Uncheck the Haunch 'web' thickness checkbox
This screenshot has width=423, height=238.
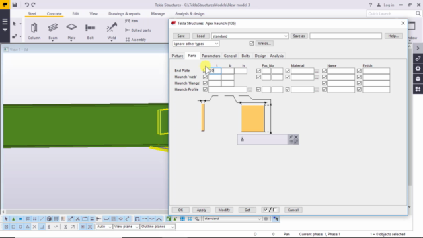point(205,77)
